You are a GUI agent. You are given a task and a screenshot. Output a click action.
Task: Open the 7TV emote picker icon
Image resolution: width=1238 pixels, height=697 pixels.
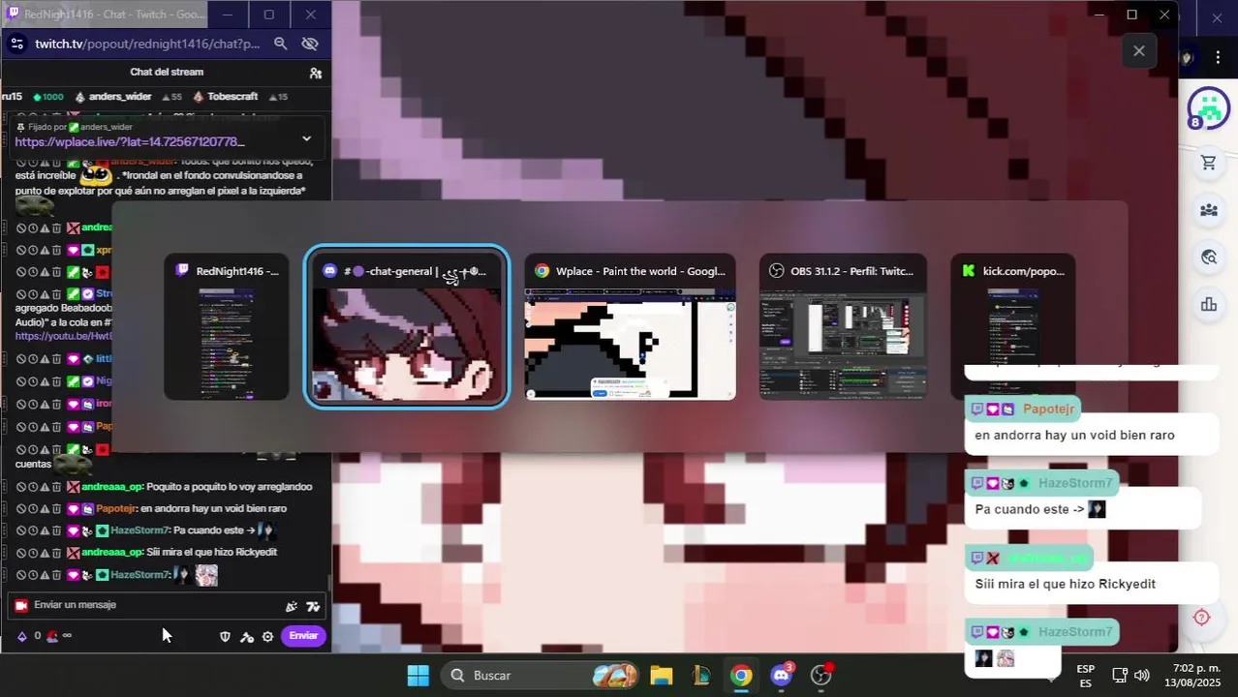pos(313,606)
